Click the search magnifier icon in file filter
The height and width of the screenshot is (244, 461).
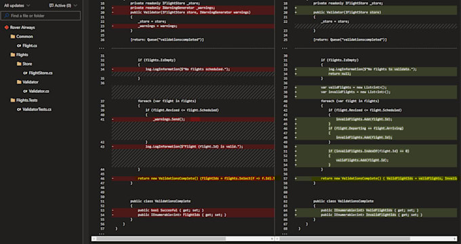point(7,16)
